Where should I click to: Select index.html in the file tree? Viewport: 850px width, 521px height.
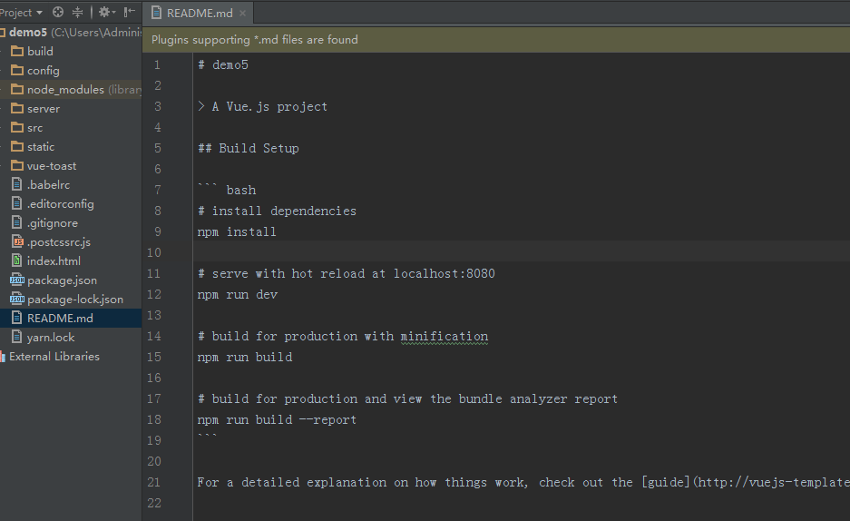click(x=54, y=260)
